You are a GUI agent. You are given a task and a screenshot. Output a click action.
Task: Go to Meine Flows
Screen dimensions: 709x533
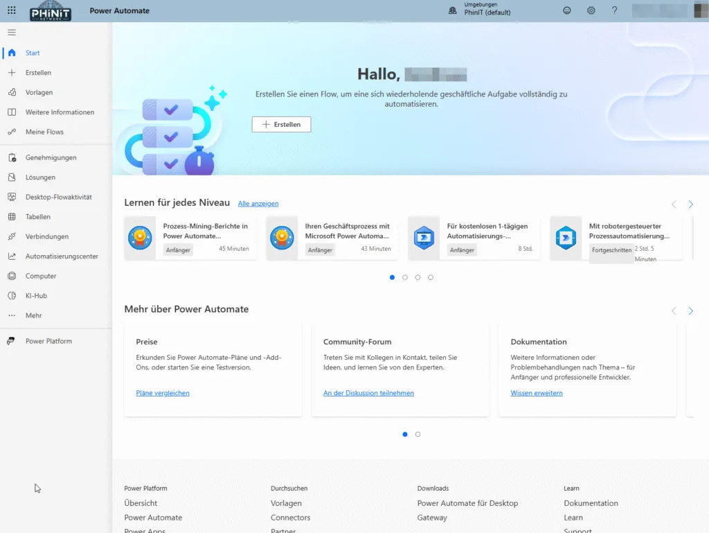[44, 132]
